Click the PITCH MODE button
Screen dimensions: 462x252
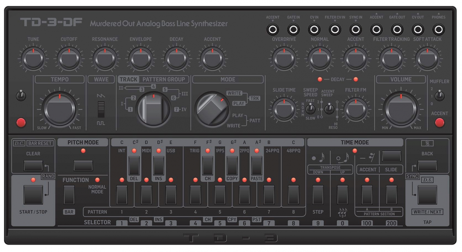click(83, 166)
